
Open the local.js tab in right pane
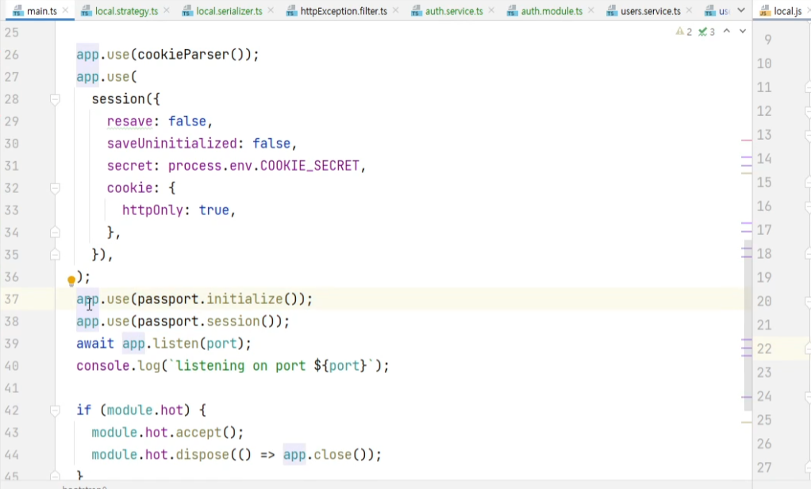pyautogui.click(x=788, y=11)
